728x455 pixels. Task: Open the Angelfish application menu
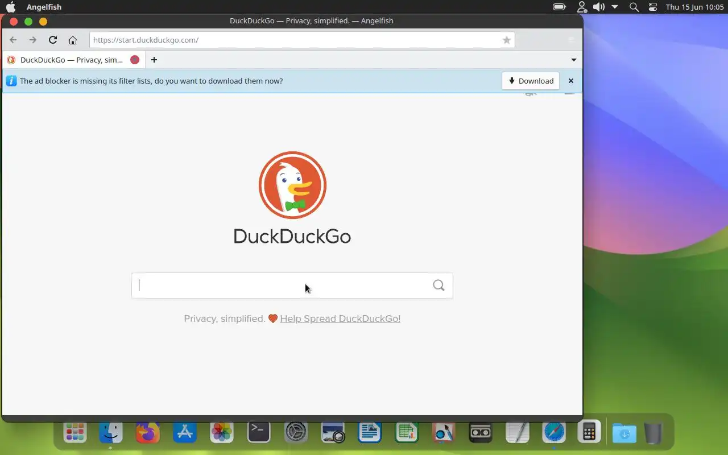(x=44, y=7)
